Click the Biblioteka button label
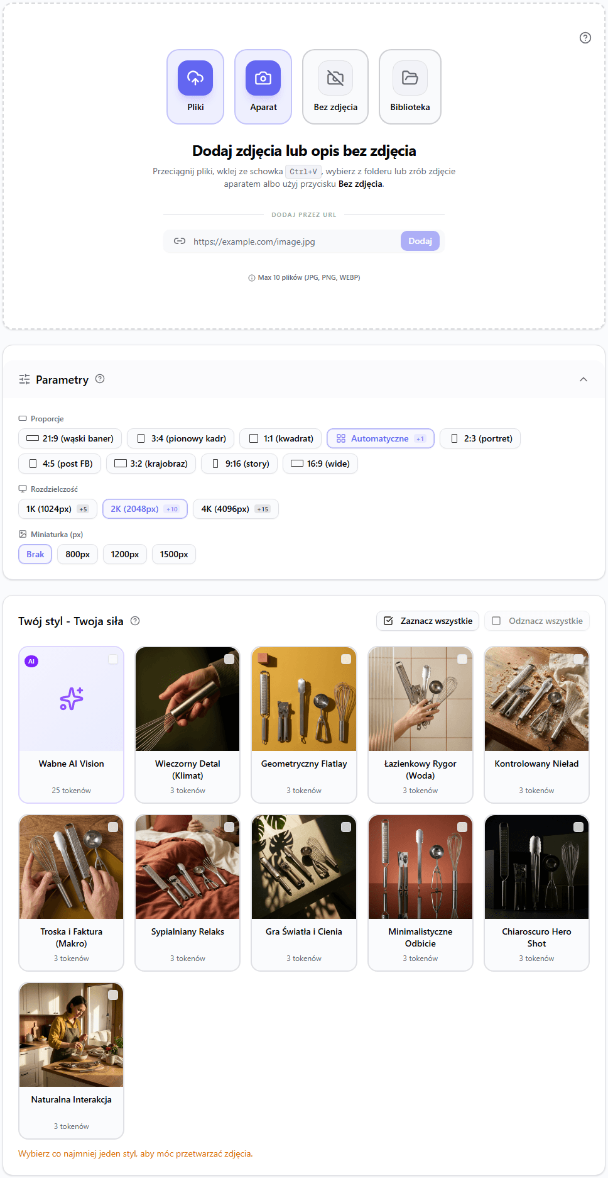608x1178 pixels. (410, 107)
